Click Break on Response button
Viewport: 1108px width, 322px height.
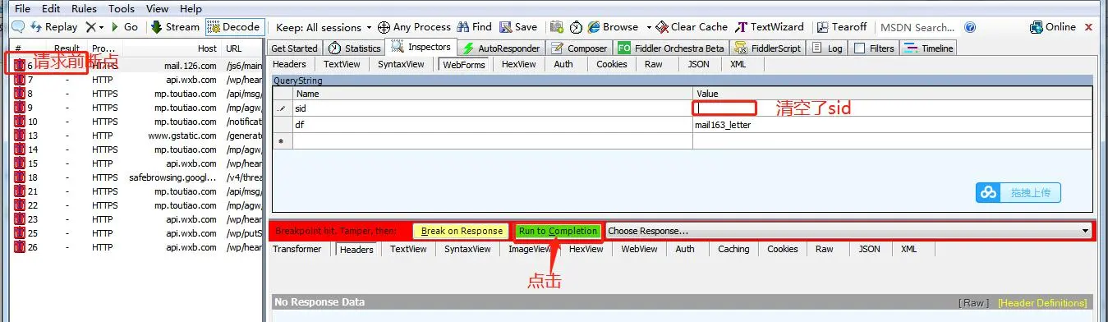point(462,231)
